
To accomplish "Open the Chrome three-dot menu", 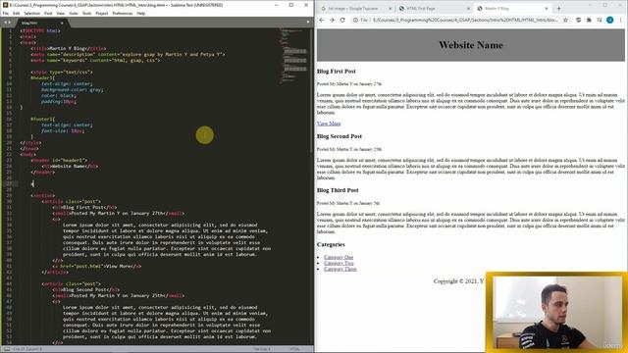I will [621, 20].
